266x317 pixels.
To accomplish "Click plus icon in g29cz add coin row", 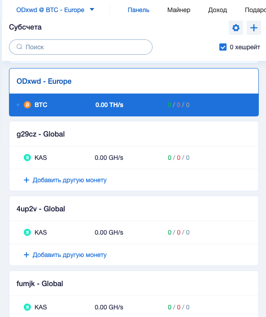I will click(26, 180).
